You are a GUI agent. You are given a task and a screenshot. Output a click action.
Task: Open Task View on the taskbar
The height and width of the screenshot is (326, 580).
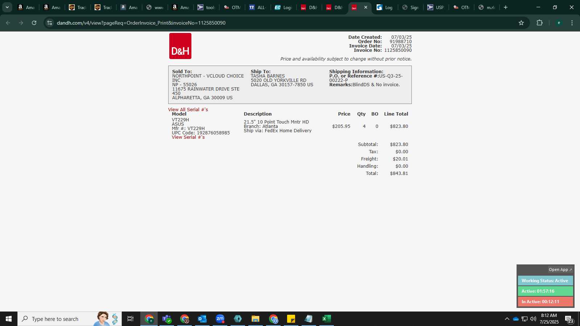130,319
